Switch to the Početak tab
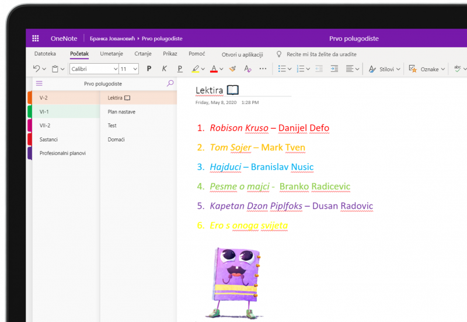 point(79,54)
